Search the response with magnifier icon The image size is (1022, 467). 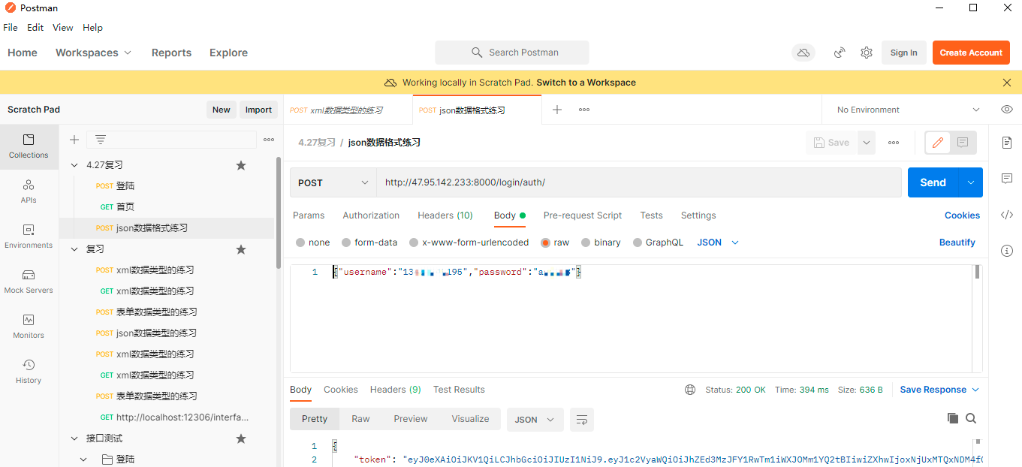[x=971, y=418]
